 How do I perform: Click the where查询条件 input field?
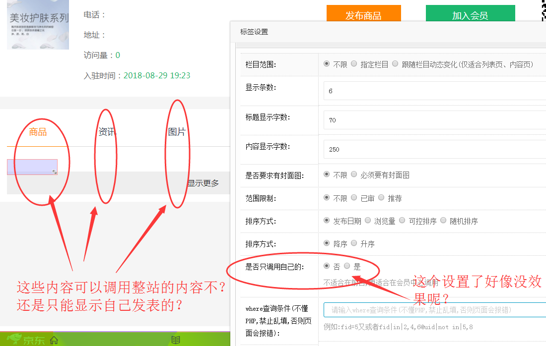coord(434,310)
